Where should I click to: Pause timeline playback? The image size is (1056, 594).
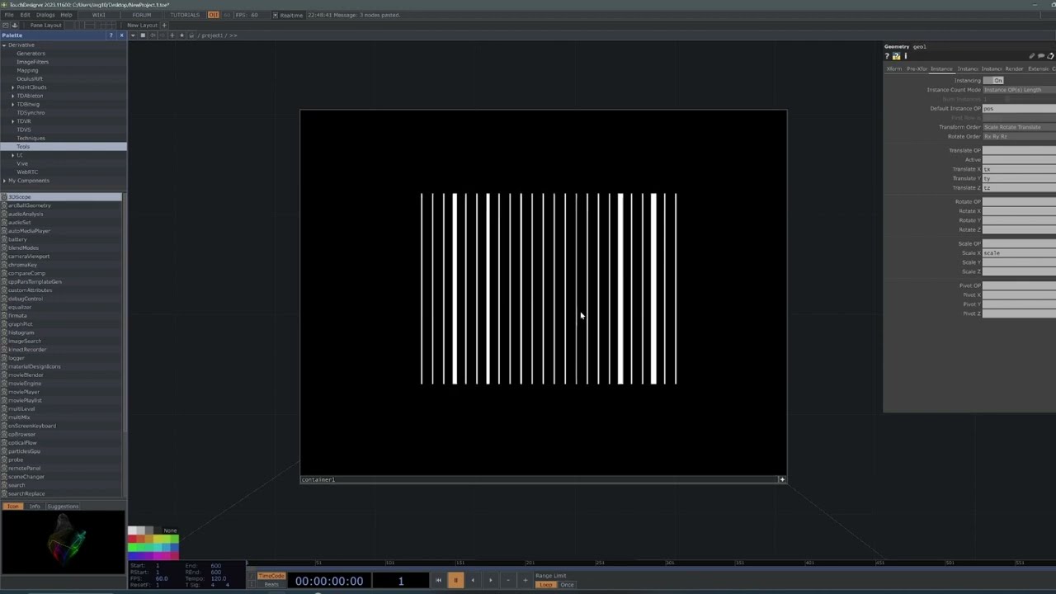455,580
